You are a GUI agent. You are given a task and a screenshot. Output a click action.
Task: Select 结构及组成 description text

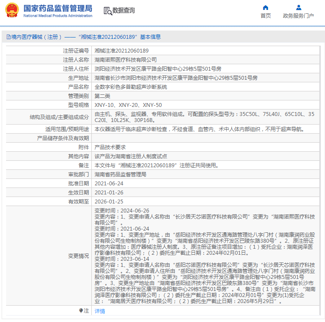tap(204, 117)
